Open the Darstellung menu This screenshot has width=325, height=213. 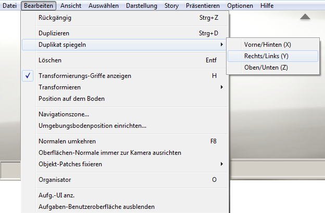click(142, 6)
